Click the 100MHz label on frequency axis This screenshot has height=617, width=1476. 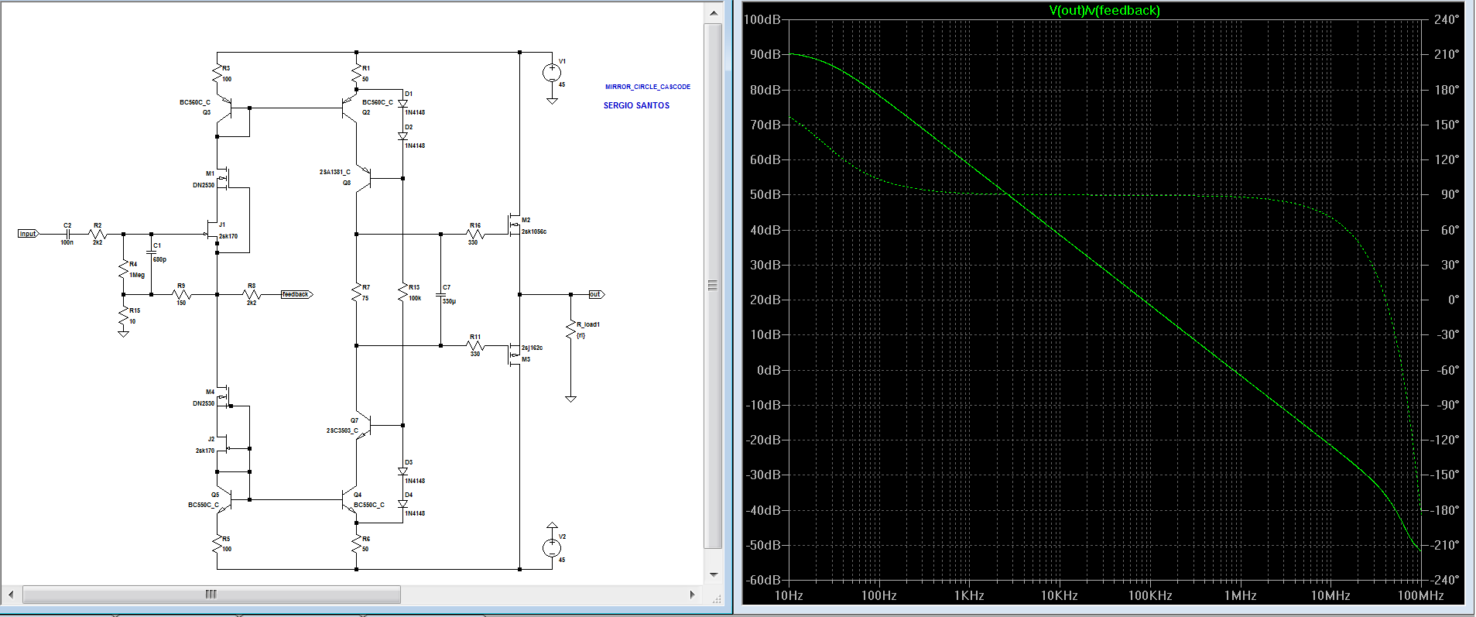pos(1421,595)
